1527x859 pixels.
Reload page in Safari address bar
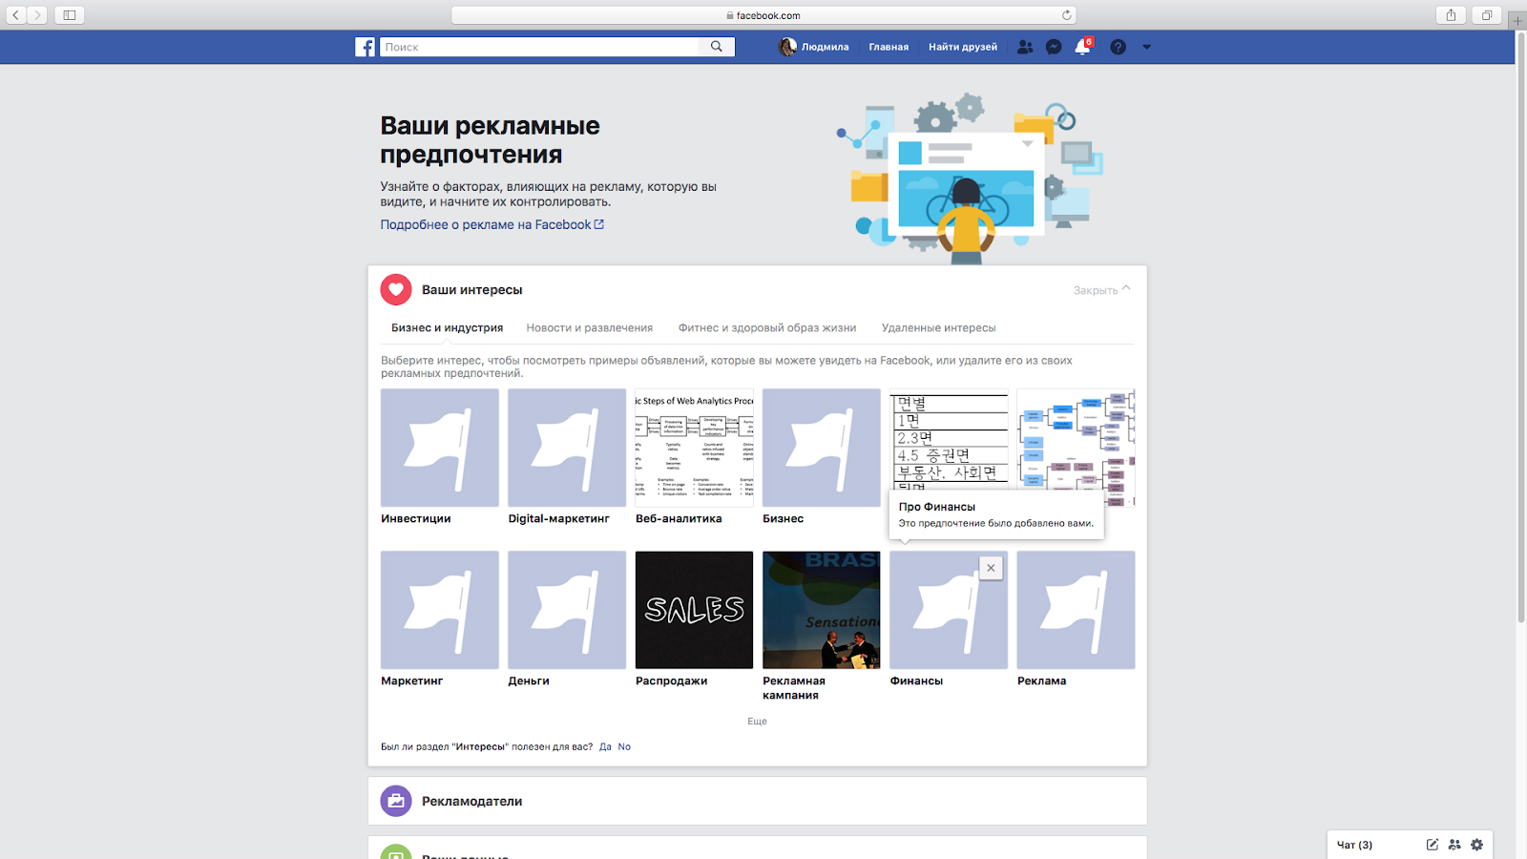click(x=1066, y=15)
